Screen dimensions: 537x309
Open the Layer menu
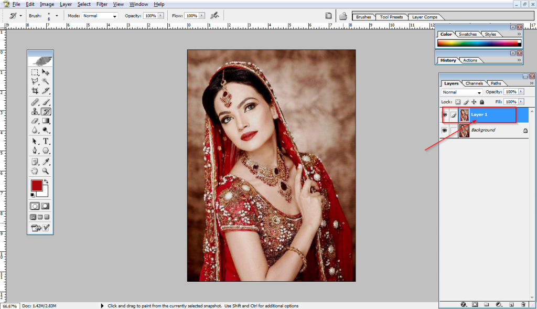click(66, 4)
